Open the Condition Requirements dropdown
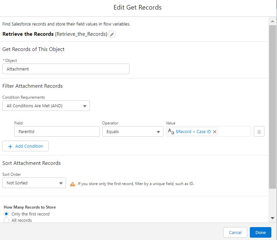The width and height of the screenshot is (277, 240). point(46,106)
